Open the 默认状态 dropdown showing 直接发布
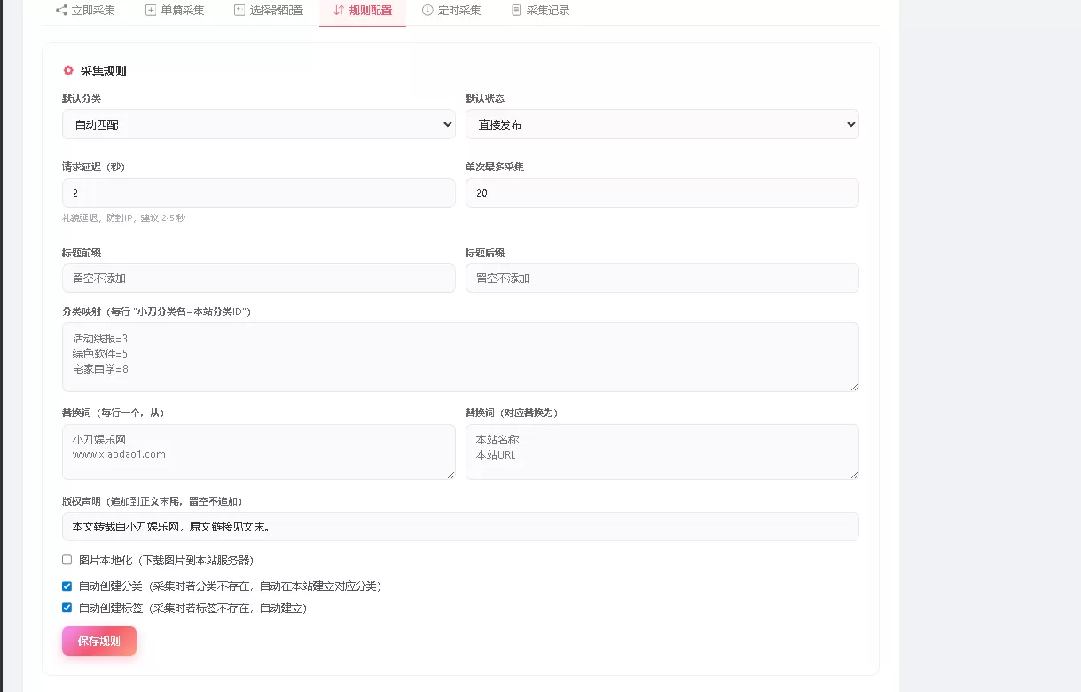 coord(662,124)
